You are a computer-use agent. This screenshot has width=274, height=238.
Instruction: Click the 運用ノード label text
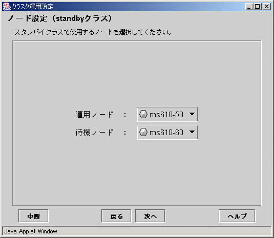pyautogui.click(x=94, y=115)
